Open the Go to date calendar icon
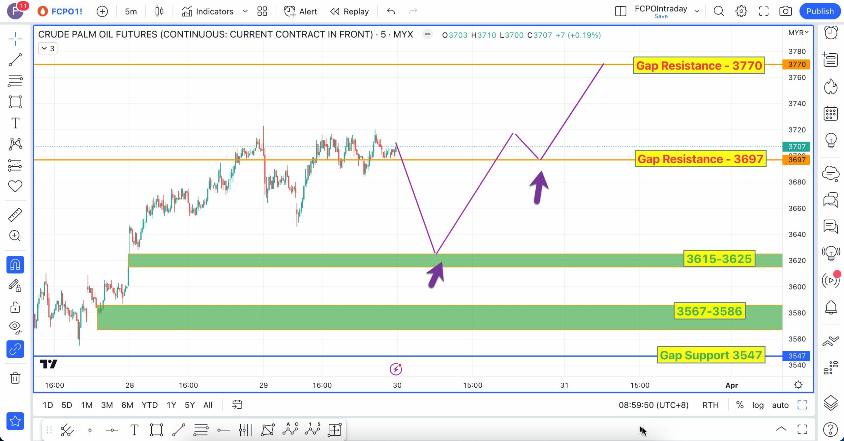 click(237, 405)
